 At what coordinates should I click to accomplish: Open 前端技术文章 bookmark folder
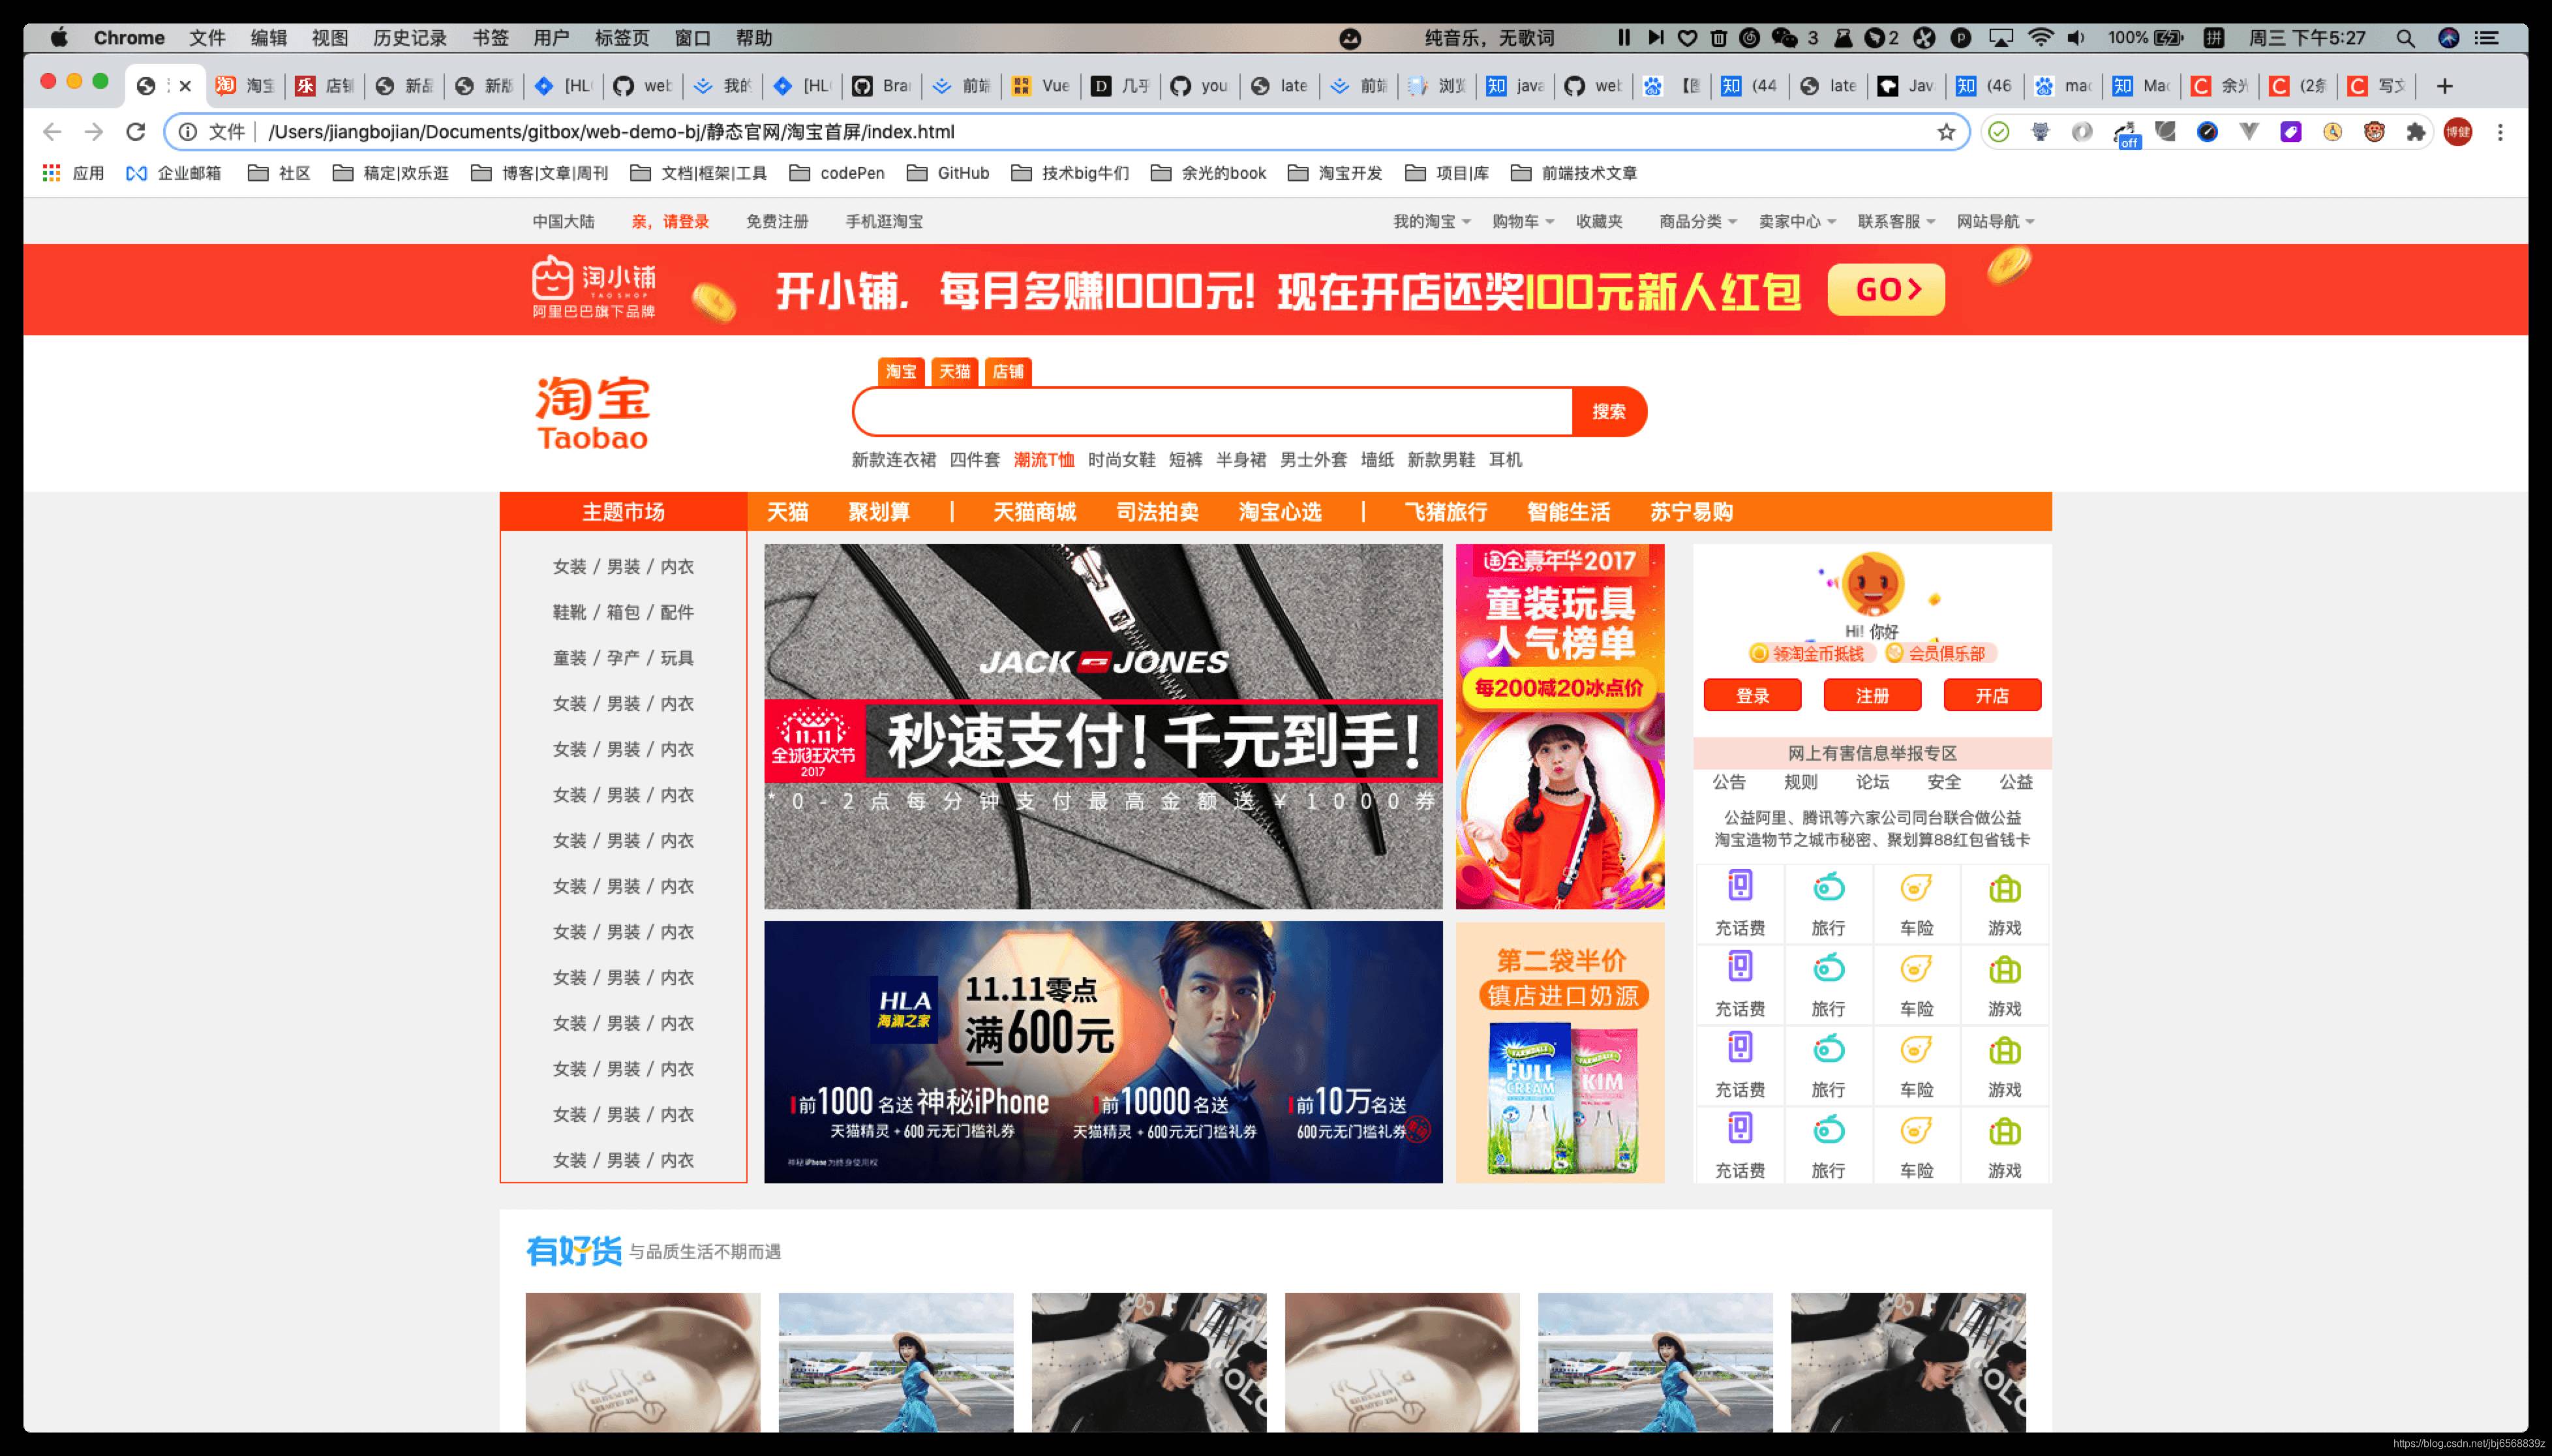coord(1574,173)
